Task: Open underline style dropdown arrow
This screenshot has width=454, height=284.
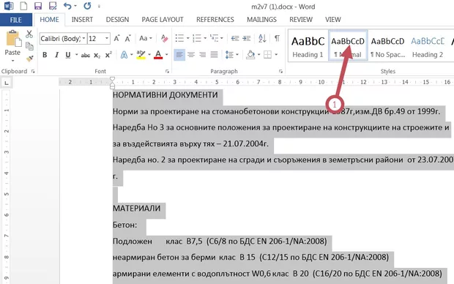Action: coord(76,55)
